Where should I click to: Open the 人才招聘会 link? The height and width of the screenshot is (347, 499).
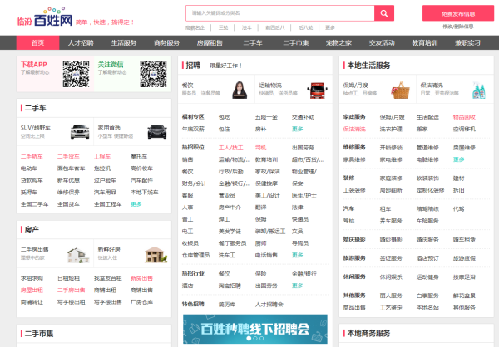coord(269,305)
